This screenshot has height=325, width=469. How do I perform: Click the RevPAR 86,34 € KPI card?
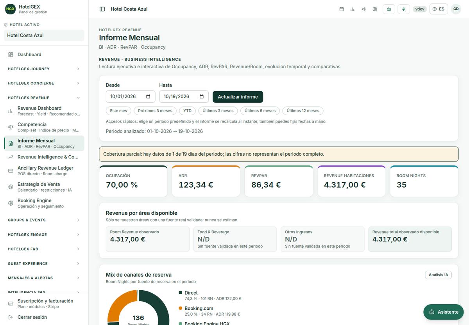tap(279, 181)
